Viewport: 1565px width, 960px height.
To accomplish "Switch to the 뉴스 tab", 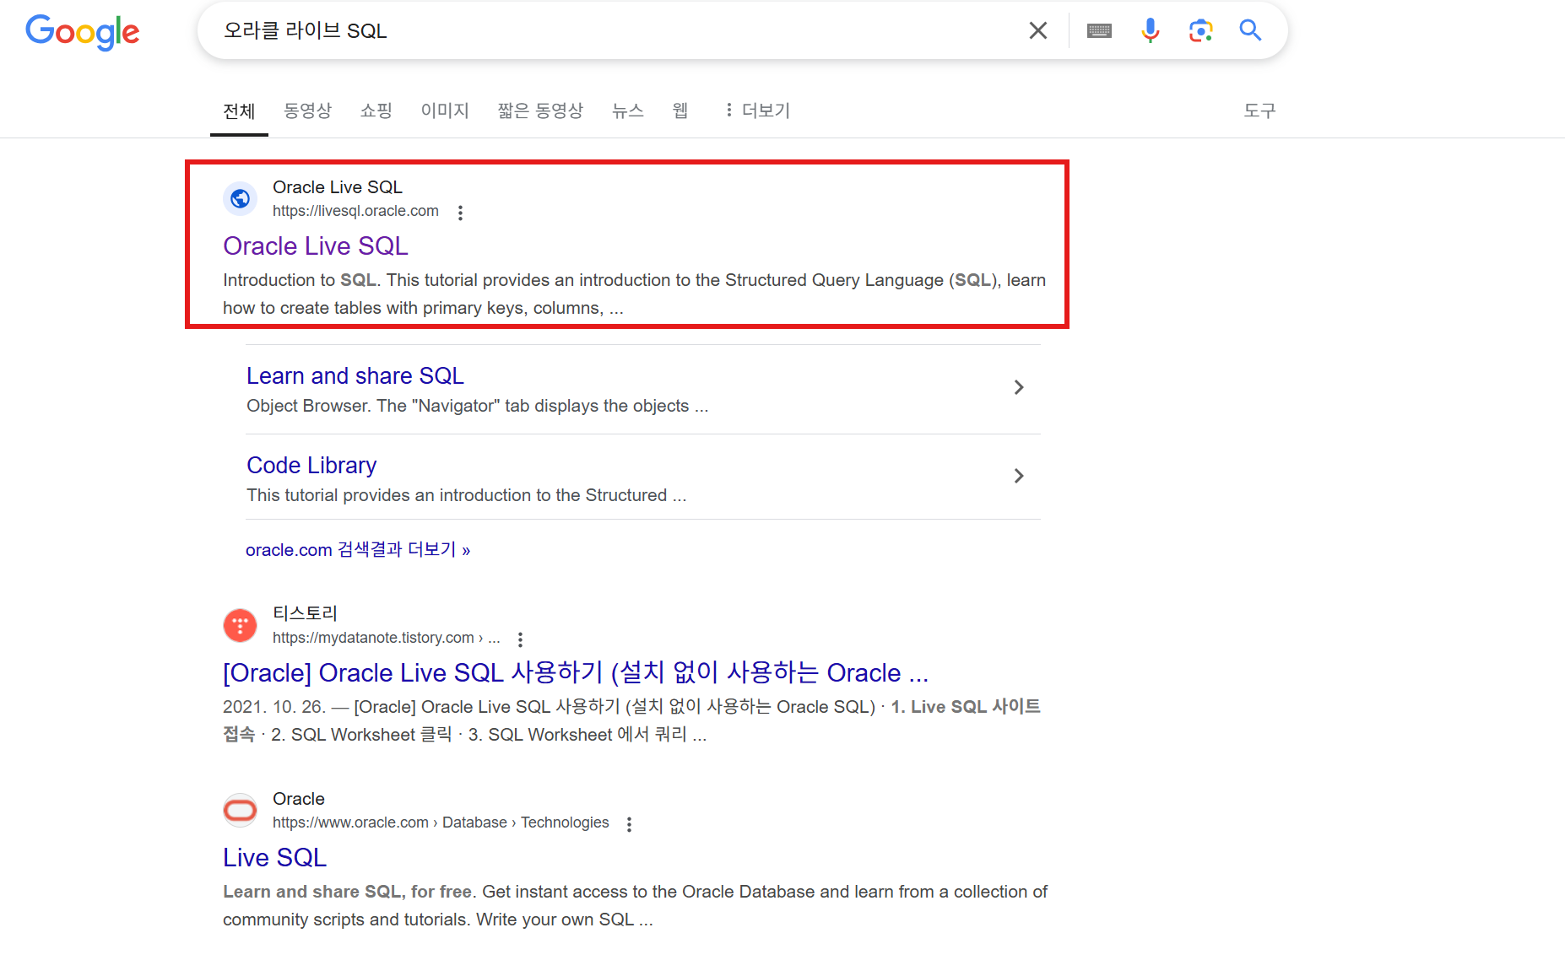I will coord(628,111).
